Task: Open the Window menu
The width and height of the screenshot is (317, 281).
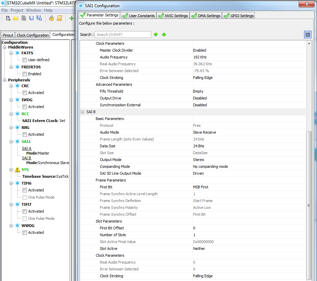Action: (x=33, y=10)
